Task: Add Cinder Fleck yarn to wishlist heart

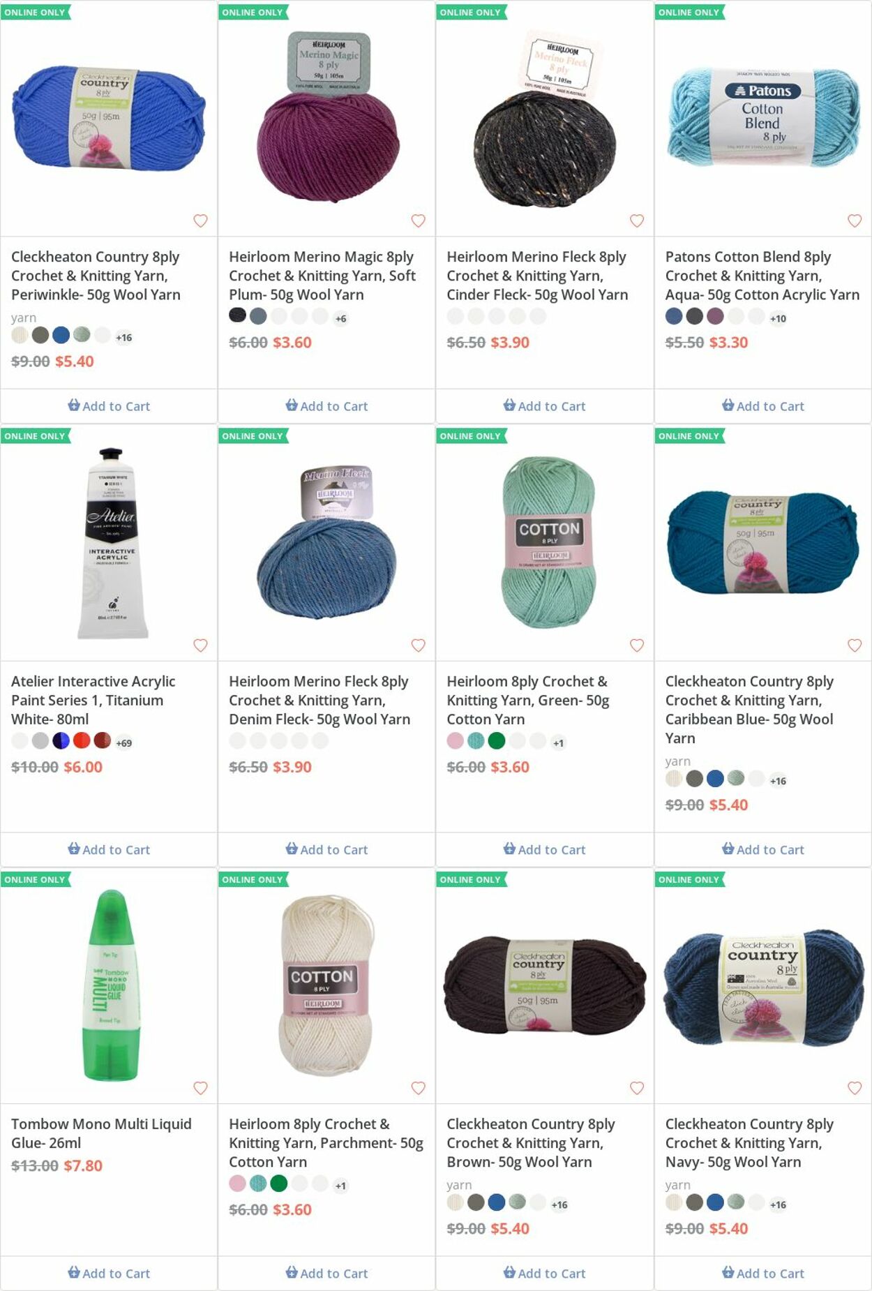Action: [x=636, y=221]
